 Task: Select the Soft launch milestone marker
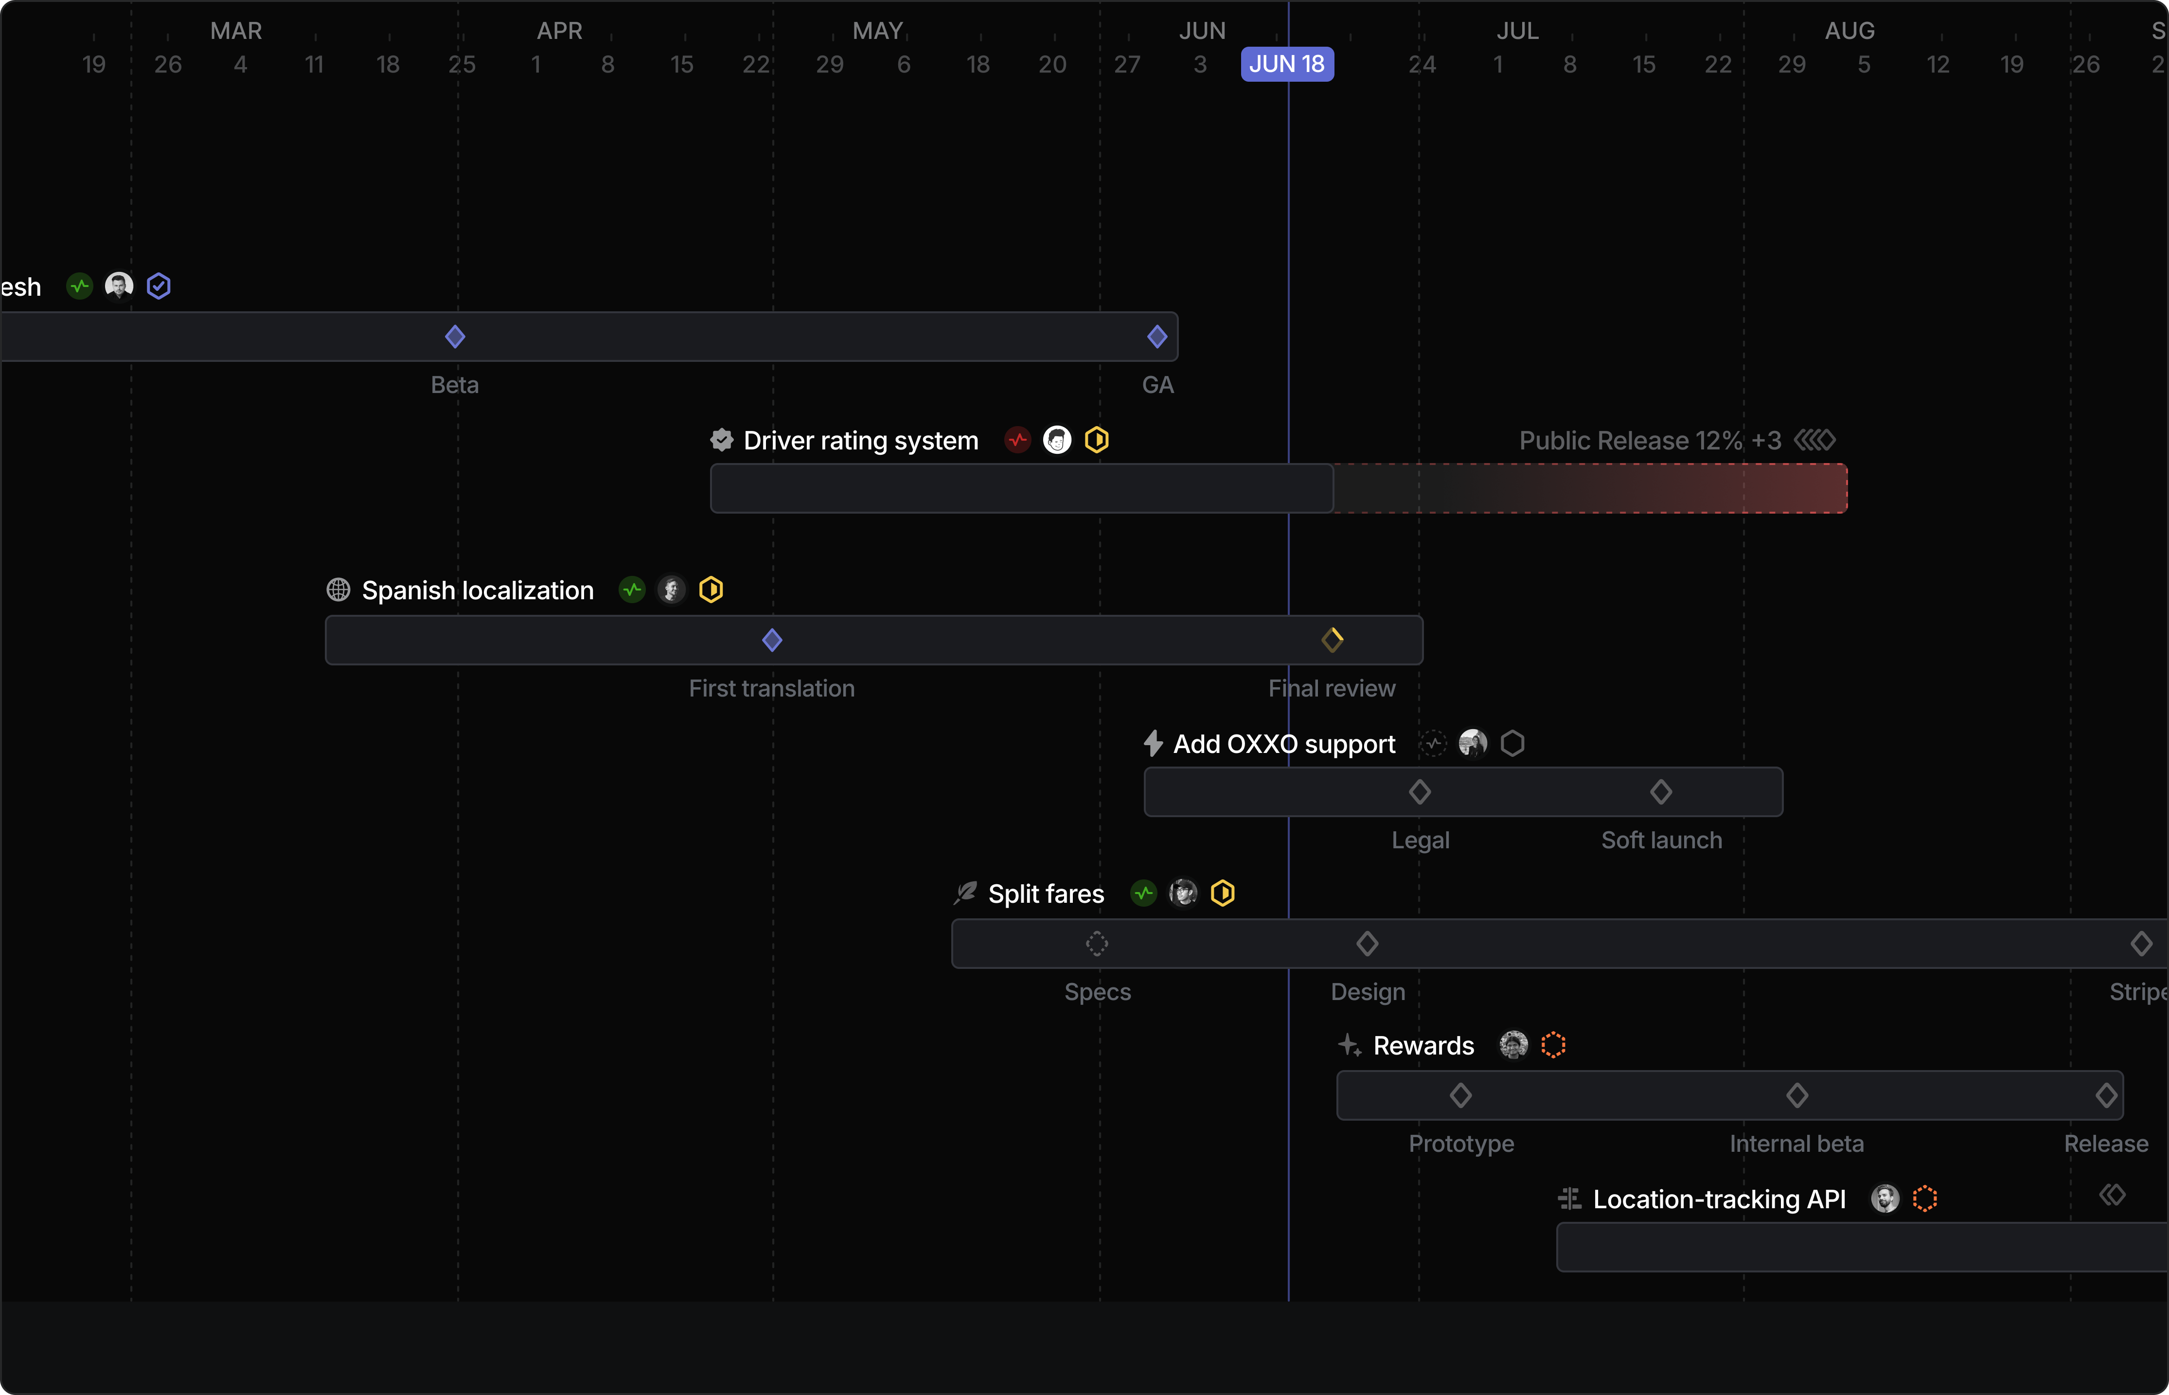1661,793
